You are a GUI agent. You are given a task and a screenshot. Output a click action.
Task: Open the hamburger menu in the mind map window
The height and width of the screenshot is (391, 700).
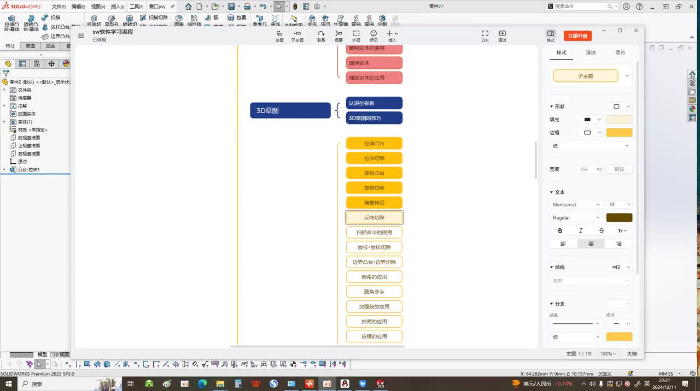(81, 35)
